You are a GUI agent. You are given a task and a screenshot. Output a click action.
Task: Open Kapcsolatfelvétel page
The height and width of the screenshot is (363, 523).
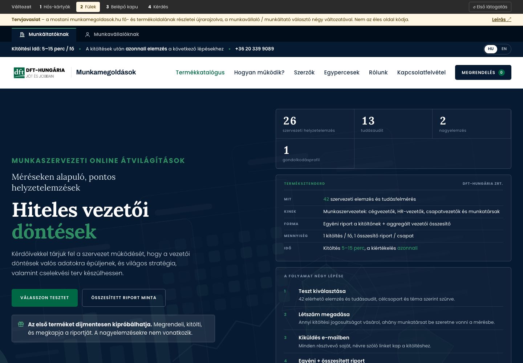421,73
